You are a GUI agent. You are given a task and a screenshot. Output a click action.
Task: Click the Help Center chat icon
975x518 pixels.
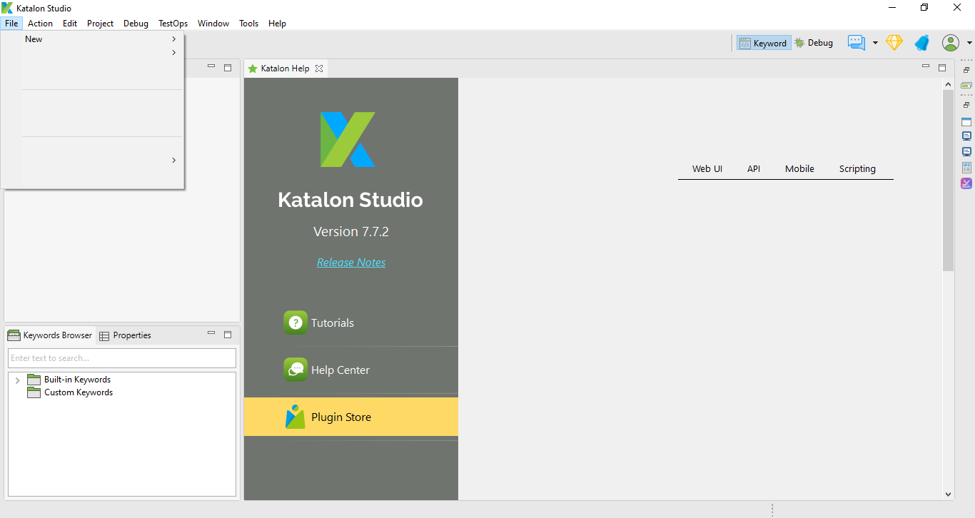[295, 370]
